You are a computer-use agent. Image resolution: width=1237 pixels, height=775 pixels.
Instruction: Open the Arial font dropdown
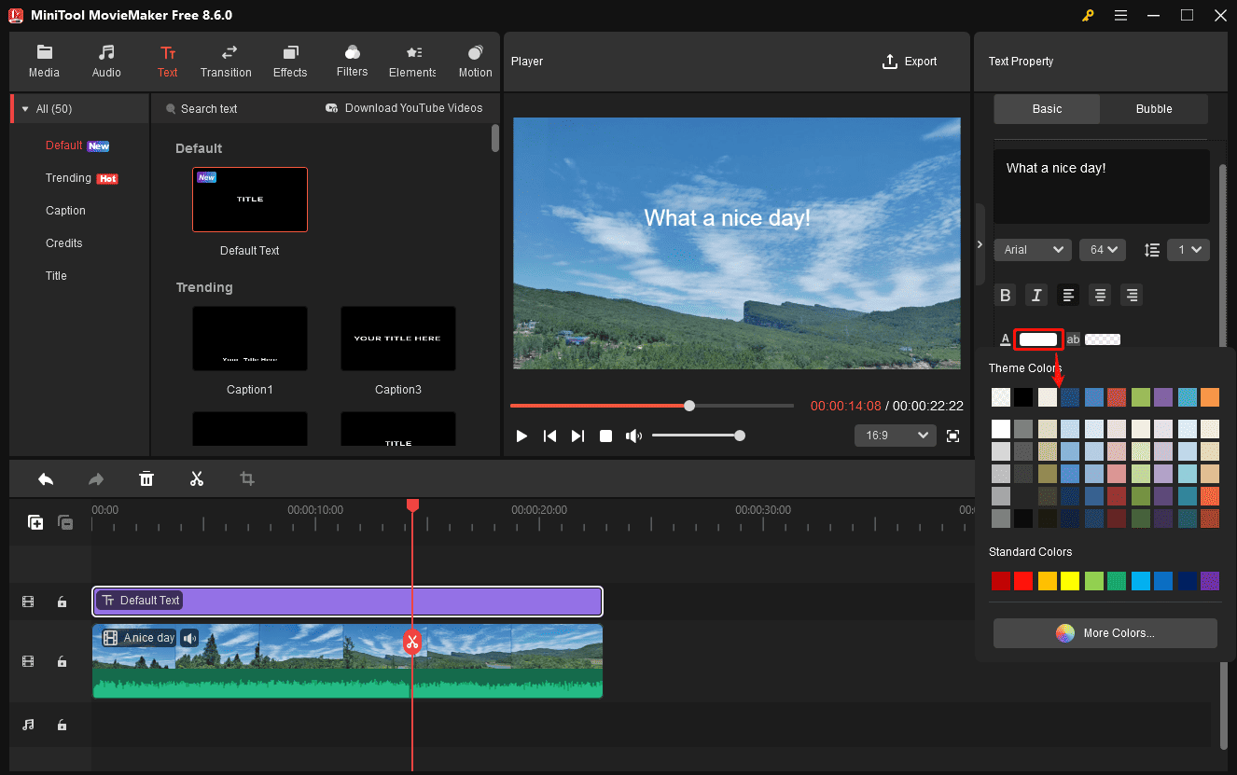click(x=1033, y=249)
